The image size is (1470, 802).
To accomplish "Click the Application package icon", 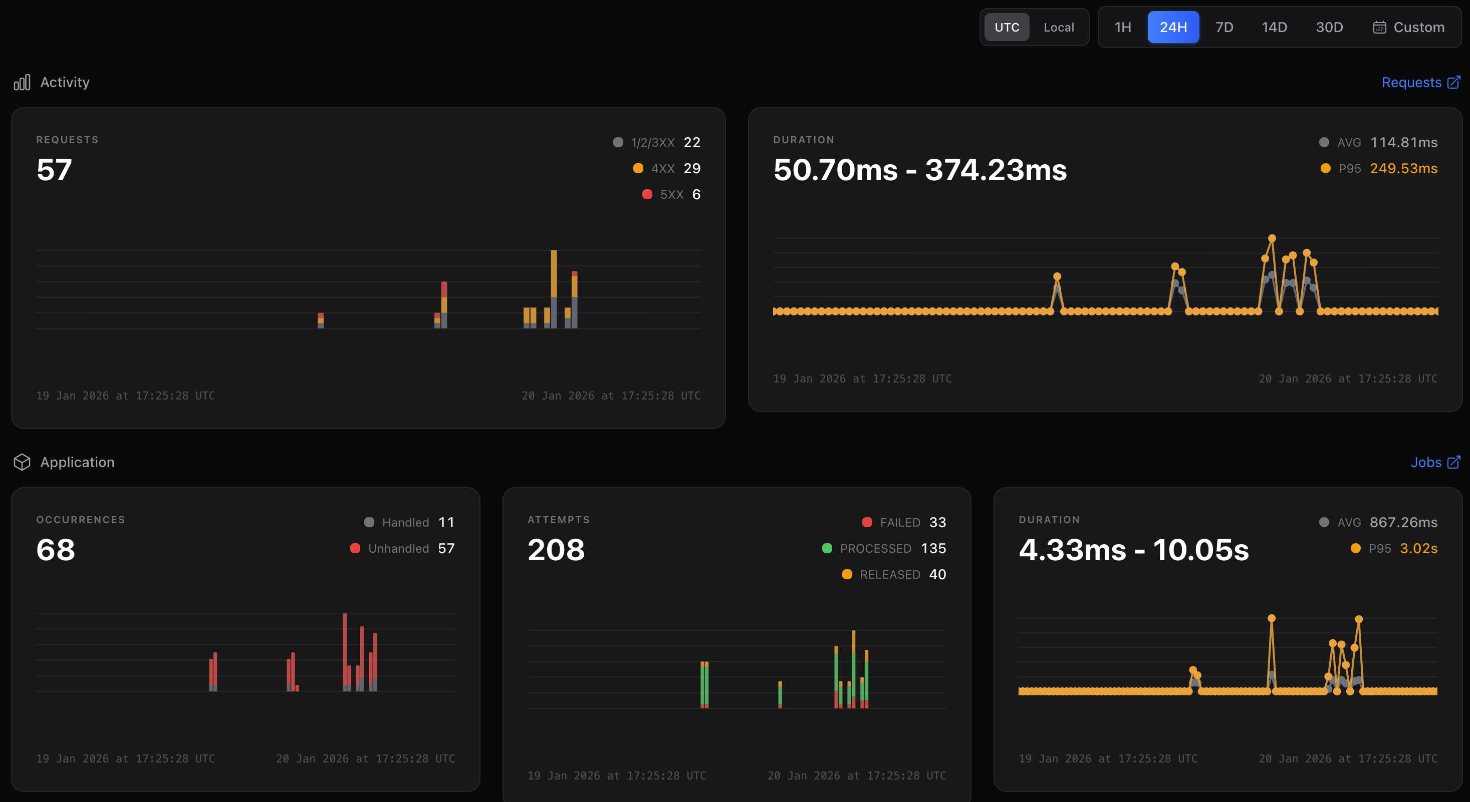I will click(22, 462).
